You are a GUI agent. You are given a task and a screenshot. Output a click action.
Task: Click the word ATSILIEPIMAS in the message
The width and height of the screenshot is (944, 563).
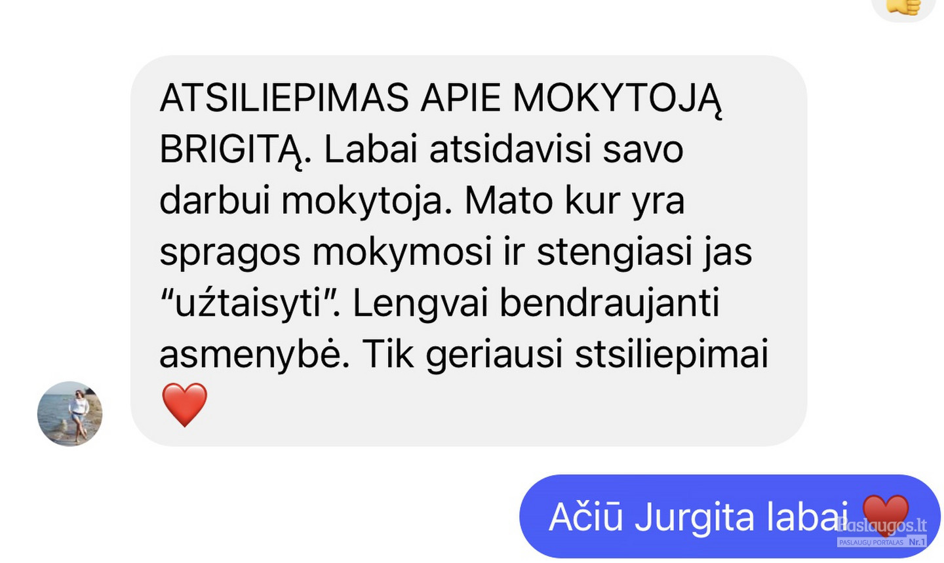click(285, 98)
